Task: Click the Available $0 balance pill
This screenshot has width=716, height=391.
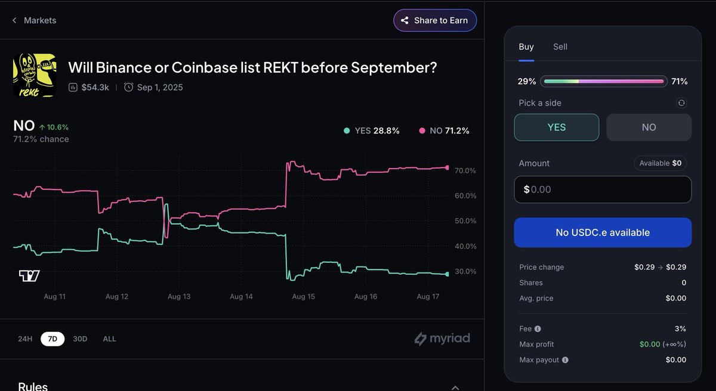Action: pos(661,163)
